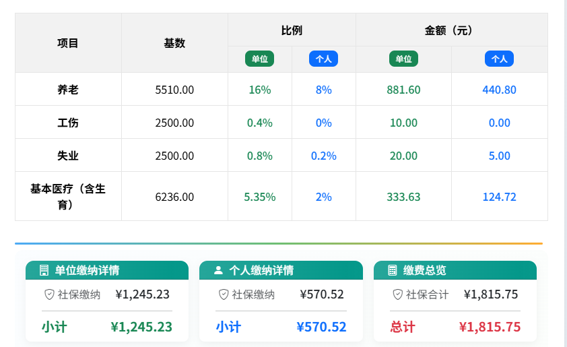Select the 项目 column header

click(x=68, y=43)
